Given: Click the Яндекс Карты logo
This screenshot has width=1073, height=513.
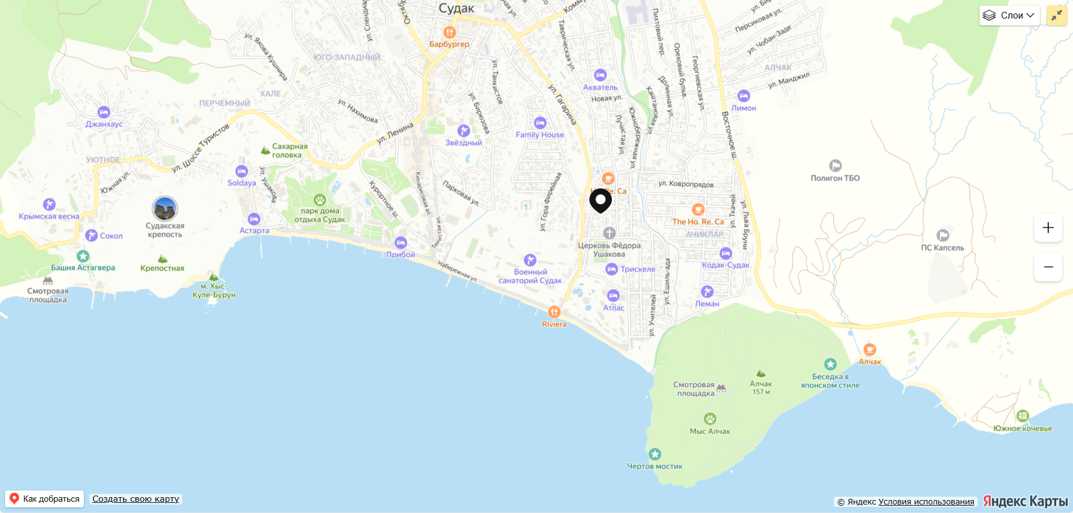Looking at the screenshot, I should coord(1025,501).
